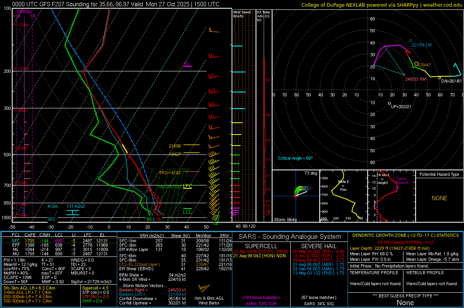Screen dimensions: 464x308
Task: Click the 'Mean Layer MixRat: 1.8 g/kg' text
Action: point(432,254)
